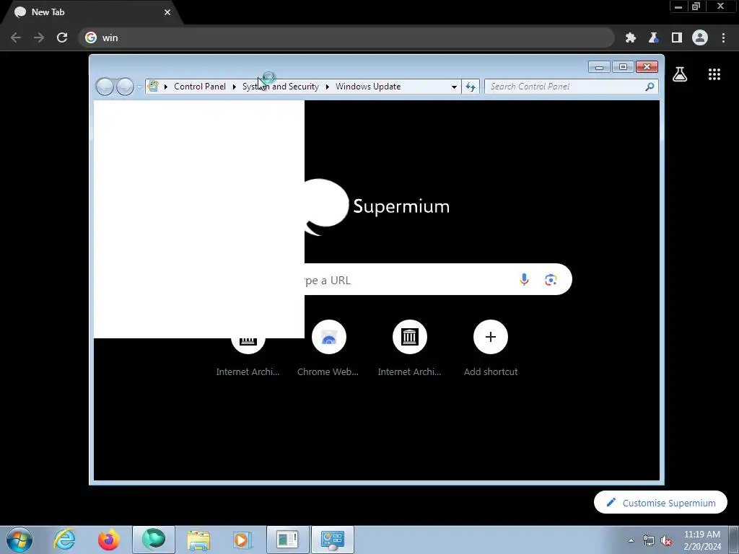The height and width of the screenshot is (554, 739).
Task: Open Windows Explorer from the taskbar
Action: [198, 540]
